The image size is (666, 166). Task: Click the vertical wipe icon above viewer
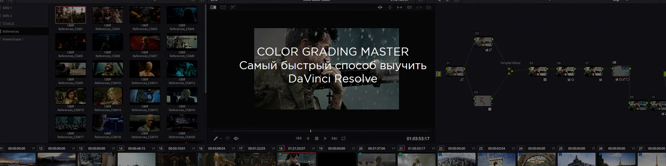(390, 7)
